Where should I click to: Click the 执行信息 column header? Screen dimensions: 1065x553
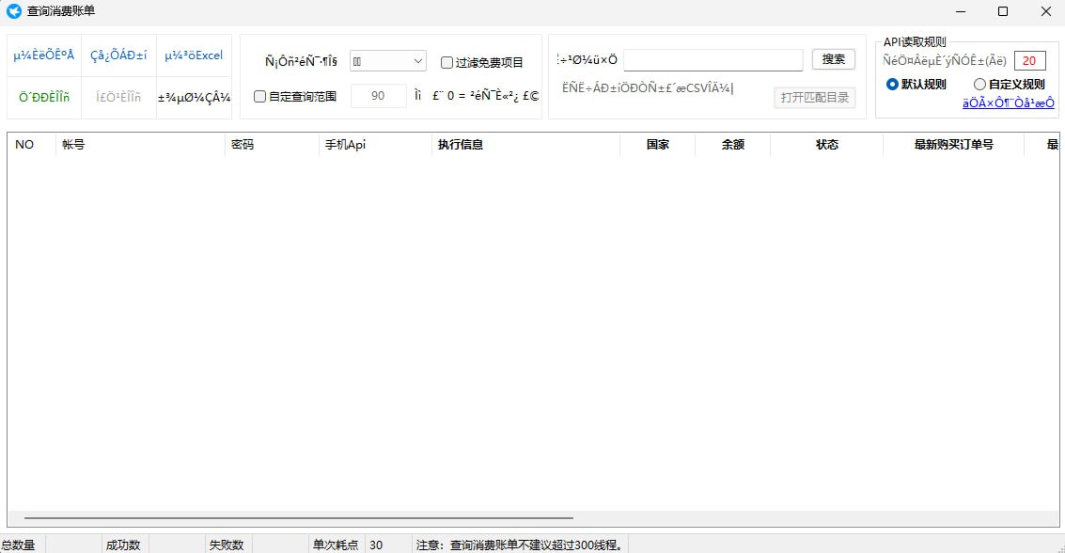pos(525,145)
